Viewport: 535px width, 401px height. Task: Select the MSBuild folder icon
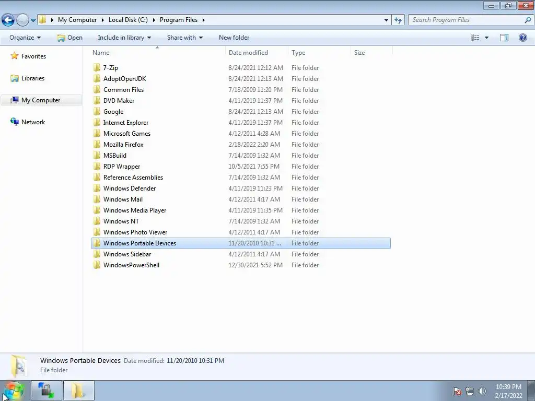tap(97, 155)
